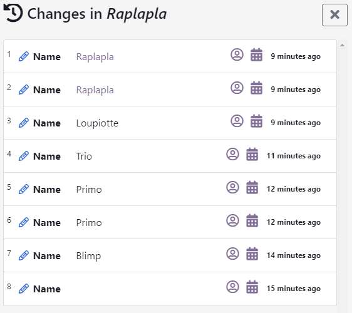Viewport: 352px width, 313px height.
Task: Click the 14 minutes ago timestamp
Action: coord(294,255)
